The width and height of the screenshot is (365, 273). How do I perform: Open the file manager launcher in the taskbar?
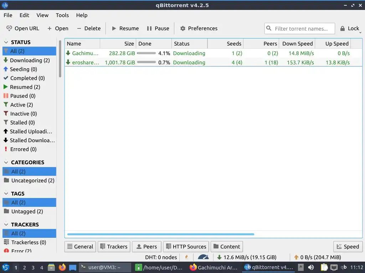(51, 267)
